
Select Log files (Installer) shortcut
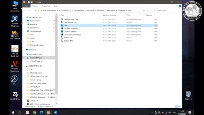[x=70, y=28]
